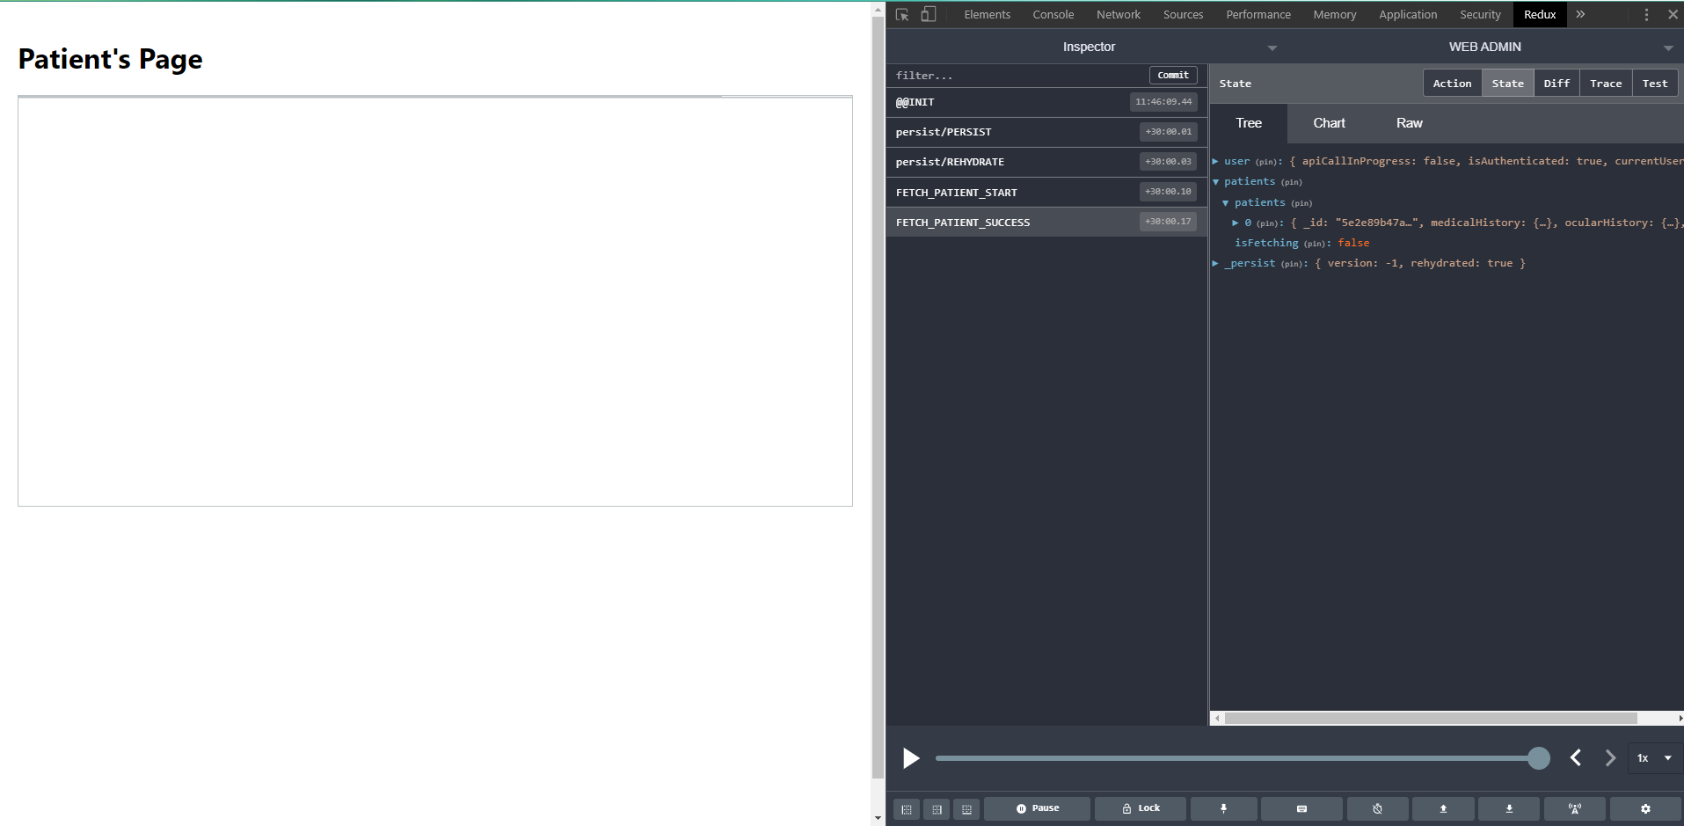1684x826 pixels.
Task: Open the Application tab
Action: click(x=1408, y=15)
